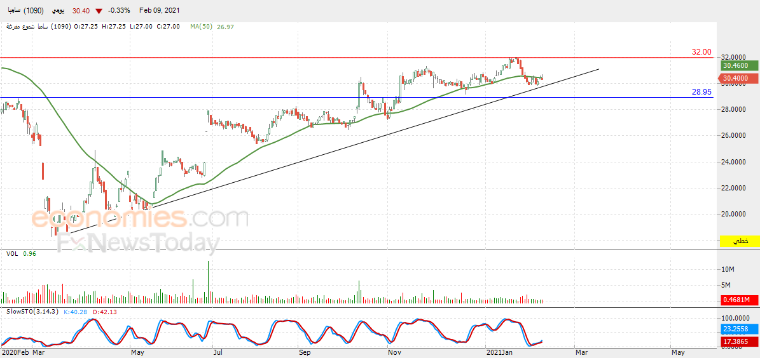Click the open value O:27.25

[x=87, y=27]
